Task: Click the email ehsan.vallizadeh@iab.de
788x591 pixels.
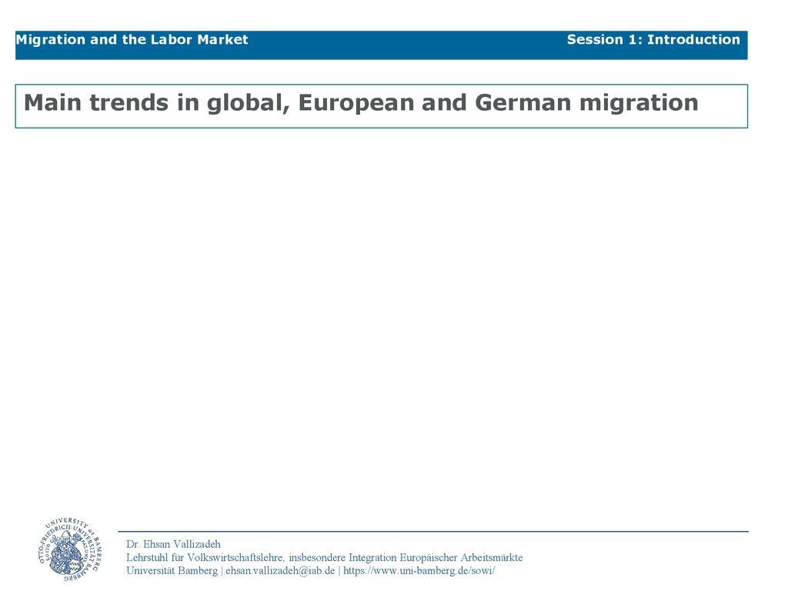Action: point(280,571)
